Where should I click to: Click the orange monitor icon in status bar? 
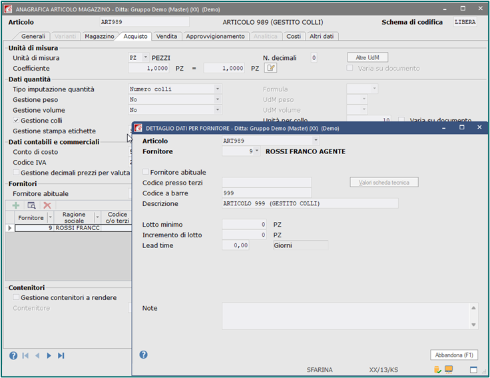(449, 369)
